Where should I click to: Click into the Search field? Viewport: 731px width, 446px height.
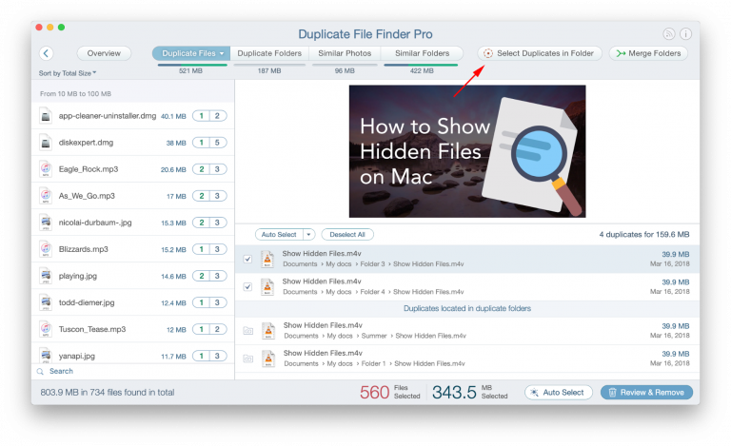point(135,372)
